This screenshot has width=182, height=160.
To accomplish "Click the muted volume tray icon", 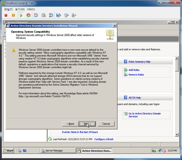I will [164, 151].
